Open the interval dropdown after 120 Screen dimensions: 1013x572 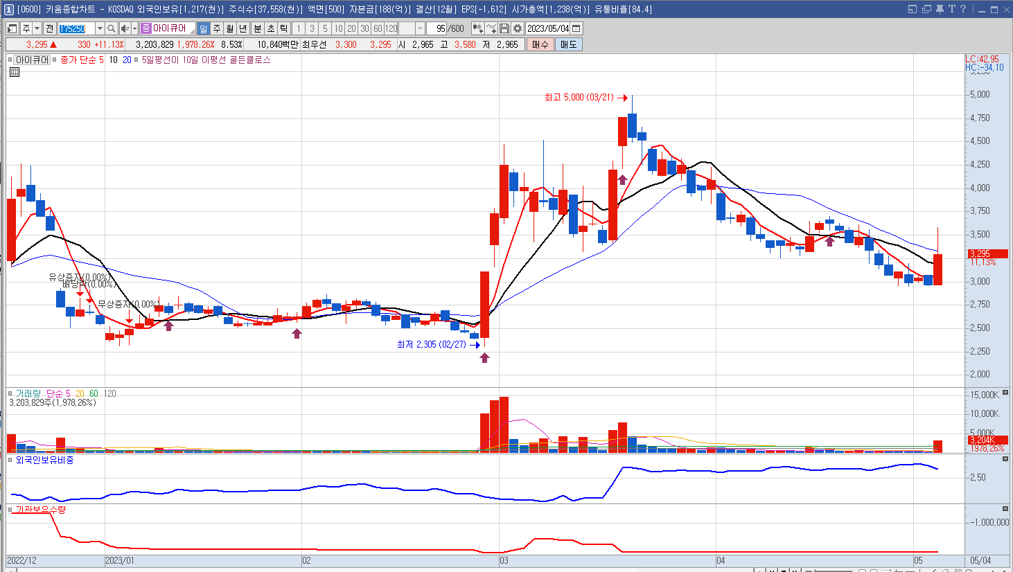coord(421,28)
